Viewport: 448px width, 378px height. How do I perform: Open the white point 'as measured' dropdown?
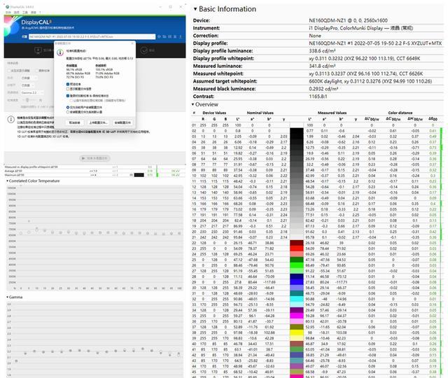pos(29,78)
